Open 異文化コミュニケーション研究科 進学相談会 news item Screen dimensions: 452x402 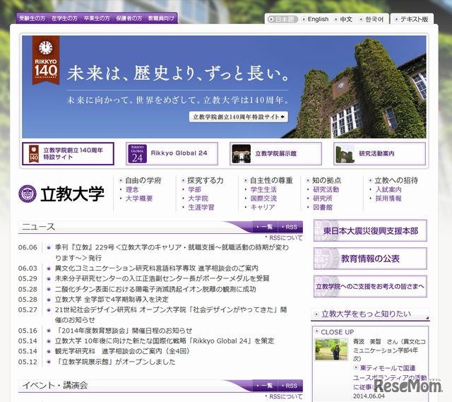(156, 268)
